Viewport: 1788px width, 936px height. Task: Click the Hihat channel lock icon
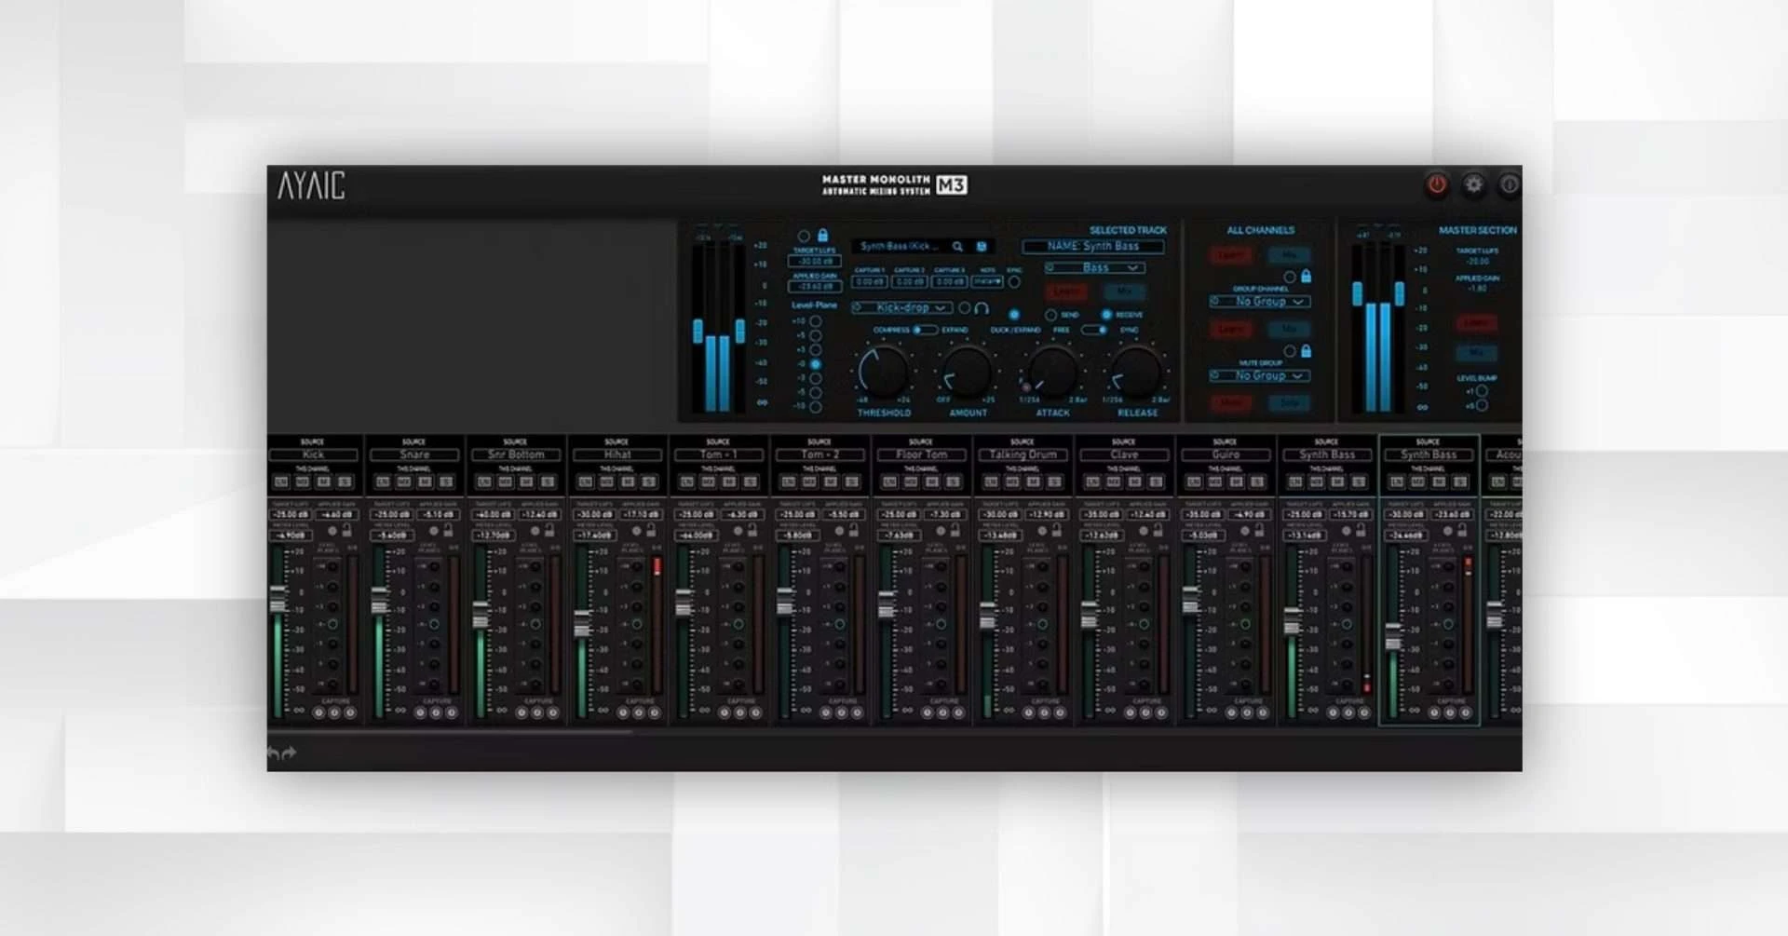coord(652,530)
